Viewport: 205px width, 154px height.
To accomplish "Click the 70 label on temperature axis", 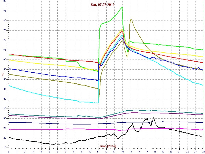I will (x=5, y=40).
